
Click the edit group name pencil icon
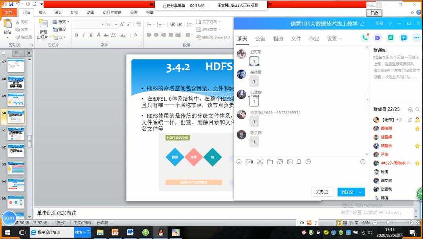point(362,24)
